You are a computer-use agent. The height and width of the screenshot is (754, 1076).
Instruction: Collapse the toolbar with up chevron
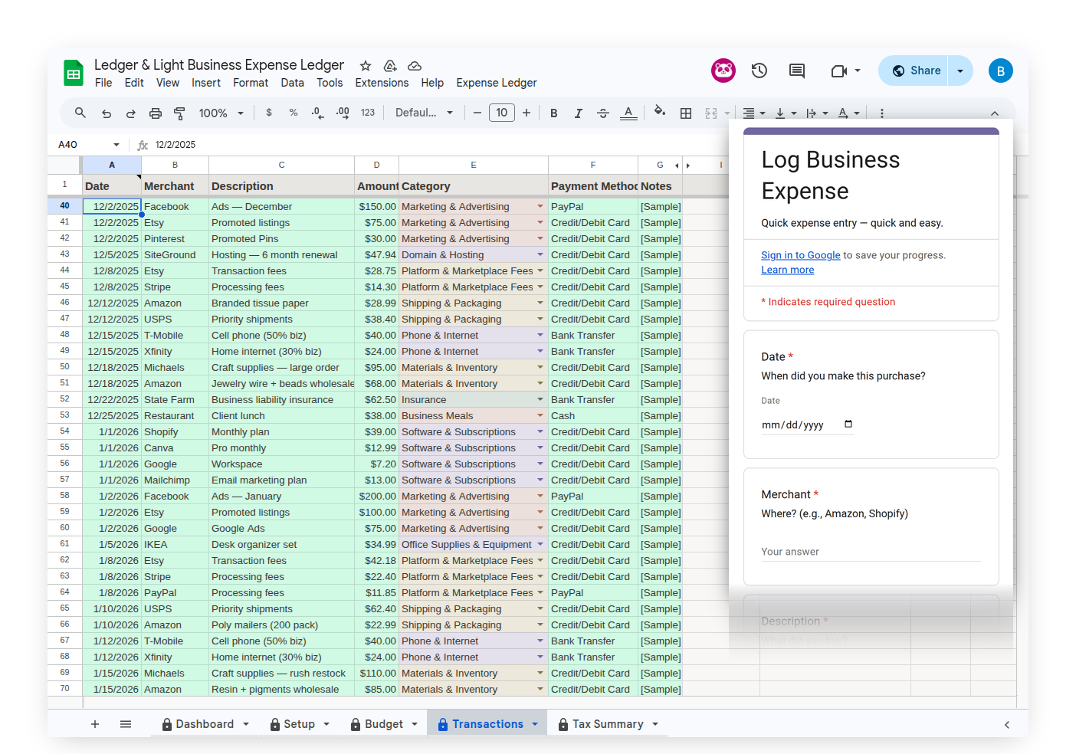pos(995,113)
